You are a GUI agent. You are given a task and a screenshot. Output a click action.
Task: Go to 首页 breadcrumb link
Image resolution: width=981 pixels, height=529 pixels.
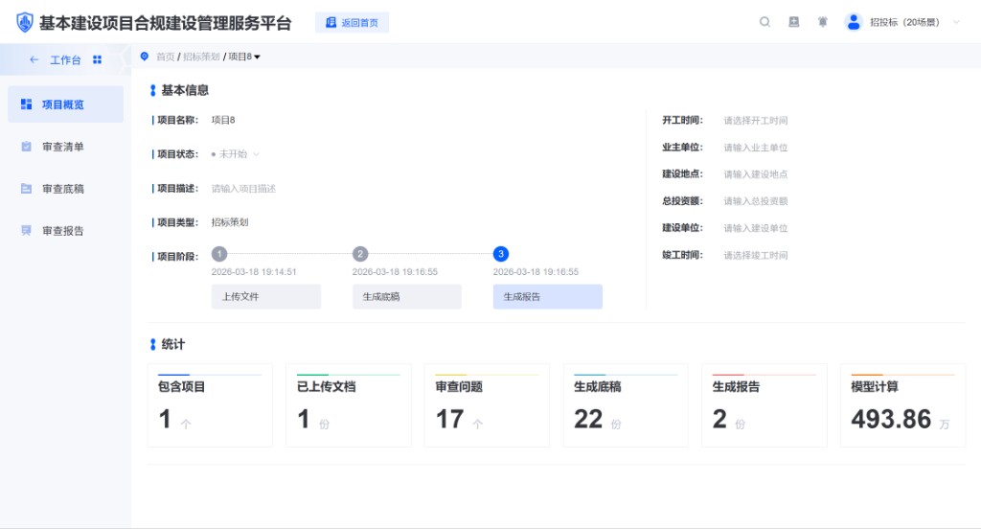tap(165, 57)
